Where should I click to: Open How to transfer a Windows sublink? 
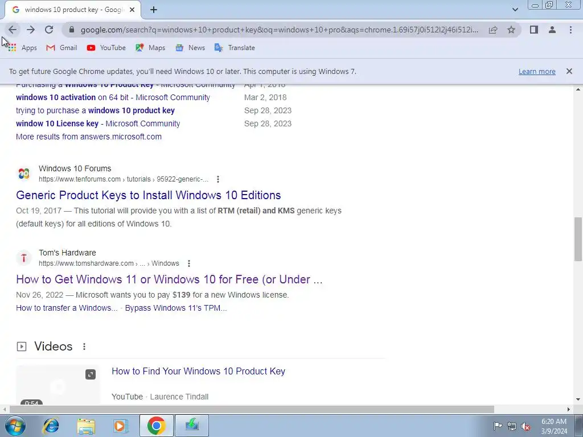click(x=67, y=308)
